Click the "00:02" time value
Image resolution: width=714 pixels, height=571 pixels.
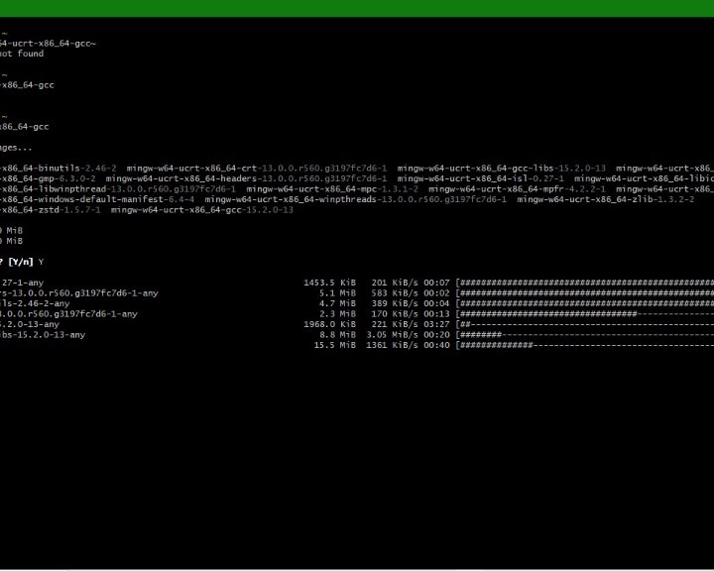click(436, 293)
